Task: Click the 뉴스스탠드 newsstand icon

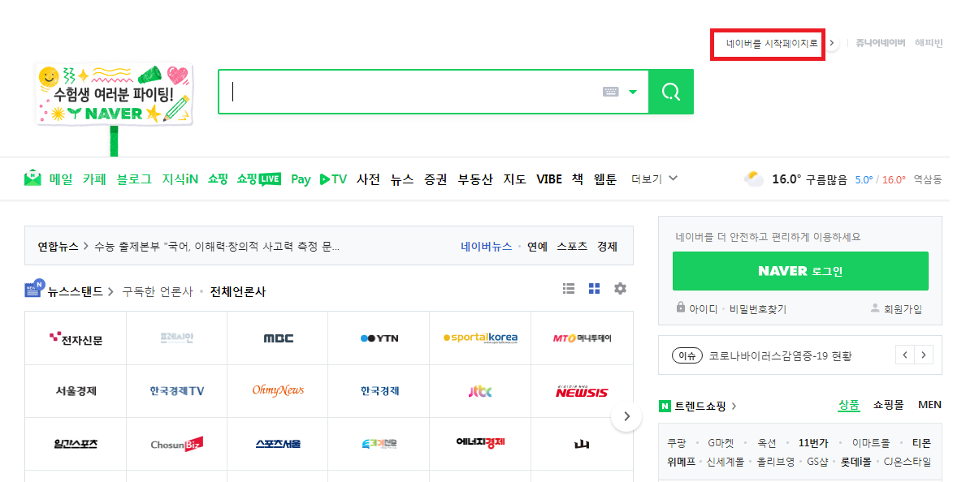Action: click(34, 288)
